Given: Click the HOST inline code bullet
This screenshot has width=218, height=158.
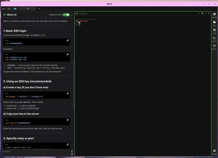Looking at the screenshot, I should click(x=9, y=68).
